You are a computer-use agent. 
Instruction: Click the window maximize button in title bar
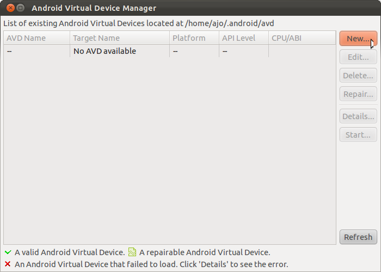pos(21,8)
